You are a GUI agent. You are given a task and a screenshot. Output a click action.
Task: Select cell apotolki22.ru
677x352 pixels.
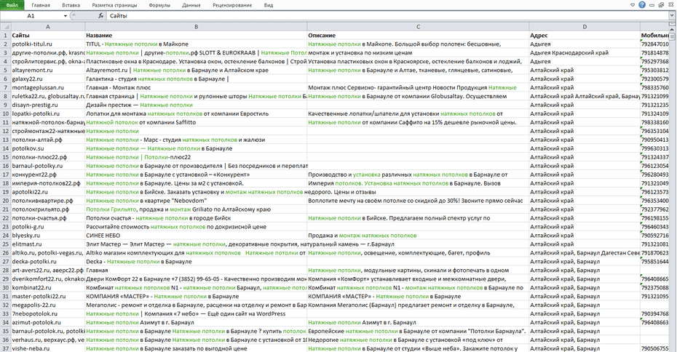(48, 192)
